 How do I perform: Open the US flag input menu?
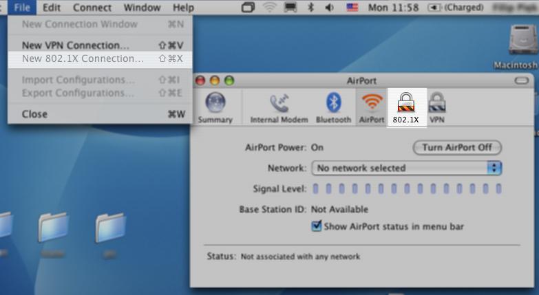352,7
